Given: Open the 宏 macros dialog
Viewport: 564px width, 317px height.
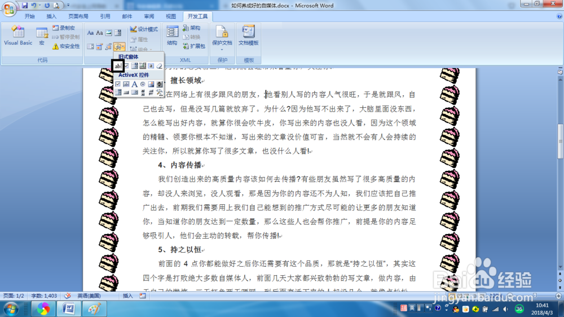Looking at the screenshot, I should pyautogui.click(x=42, y=36).
